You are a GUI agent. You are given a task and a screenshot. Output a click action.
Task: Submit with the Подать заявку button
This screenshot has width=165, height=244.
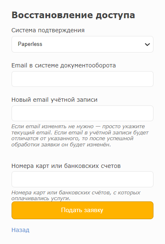click(82, 210)
